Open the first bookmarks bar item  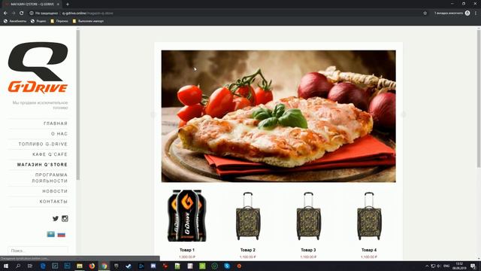[15, 21]
